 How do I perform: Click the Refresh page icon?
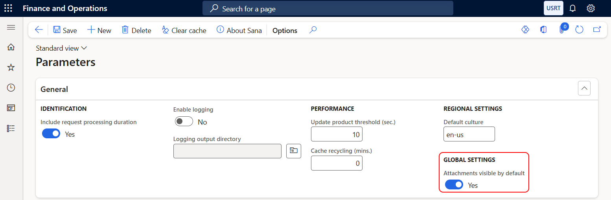click(579, 30)
